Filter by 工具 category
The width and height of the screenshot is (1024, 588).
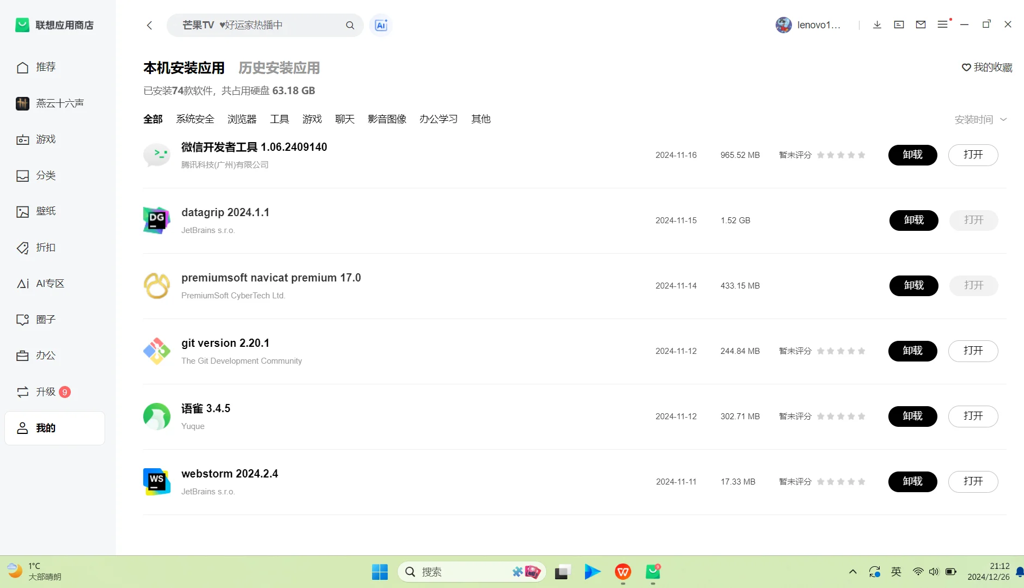(x=279, y=119)
